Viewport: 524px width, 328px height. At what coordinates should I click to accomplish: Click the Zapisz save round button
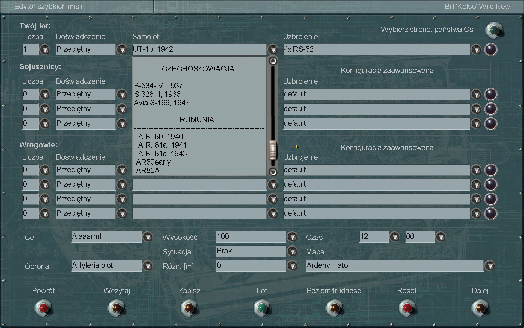click(x=189, y=308)
